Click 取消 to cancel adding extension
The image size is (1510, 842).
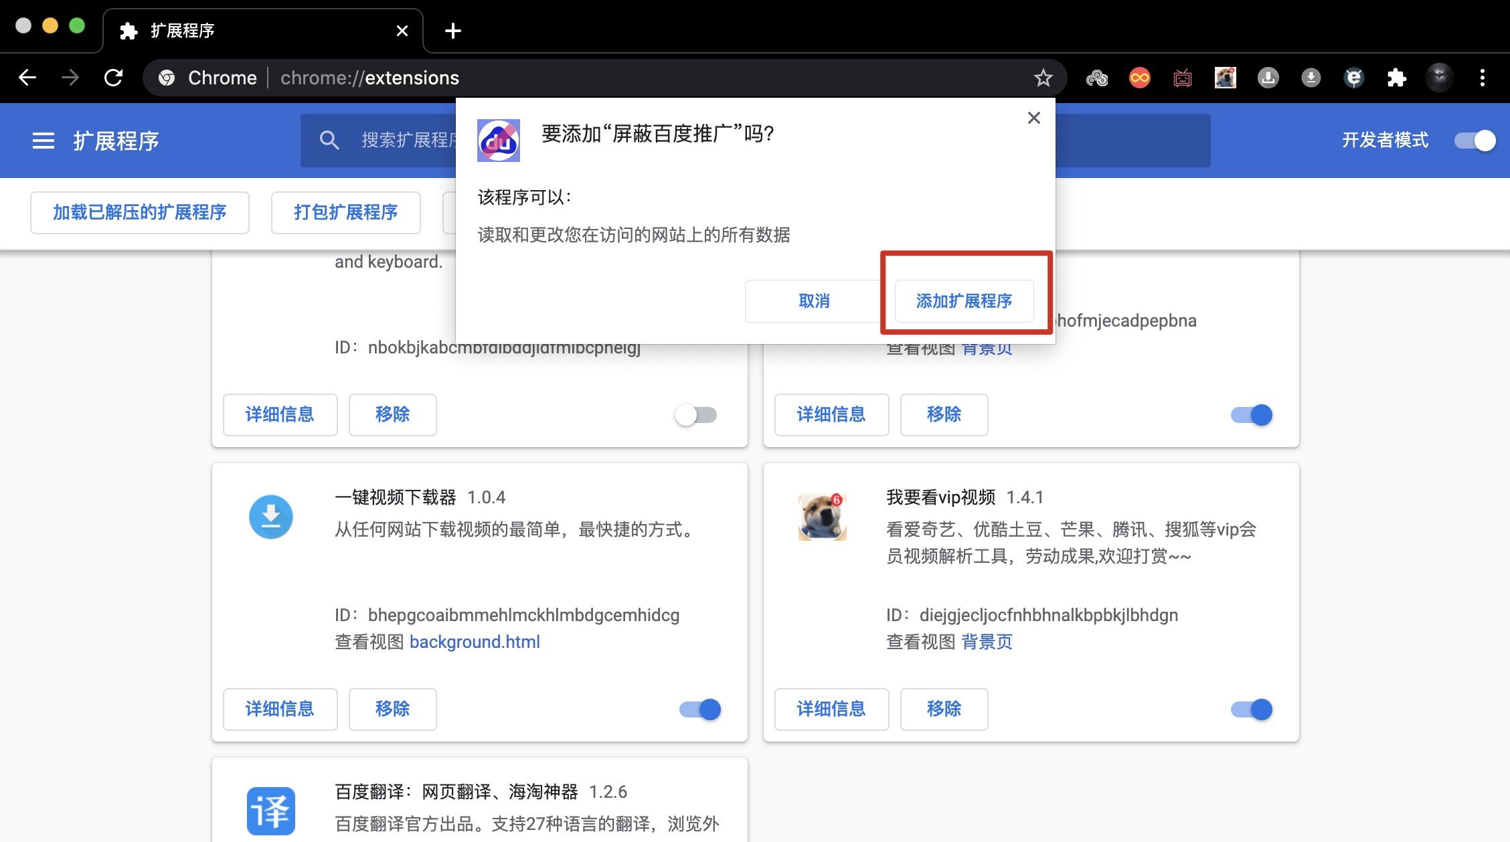[814, 301]
